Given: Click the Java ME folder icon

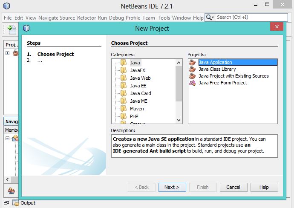Looking at the screenshot, I should point(124,101).
